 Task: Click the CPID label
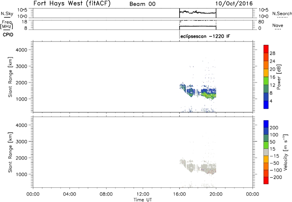[x=8, y=35]
